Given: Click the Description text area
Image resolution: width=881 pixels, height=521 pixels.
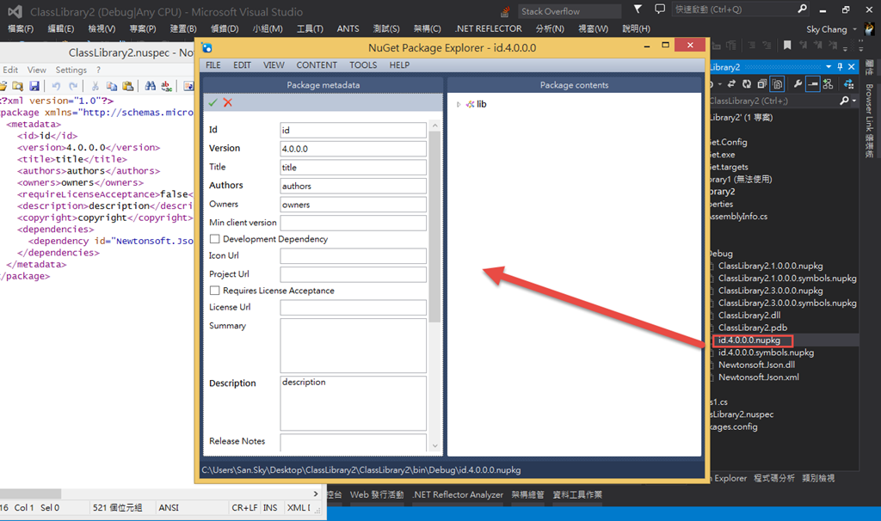Looking at the screenshot, I should (x=353, y=403).
